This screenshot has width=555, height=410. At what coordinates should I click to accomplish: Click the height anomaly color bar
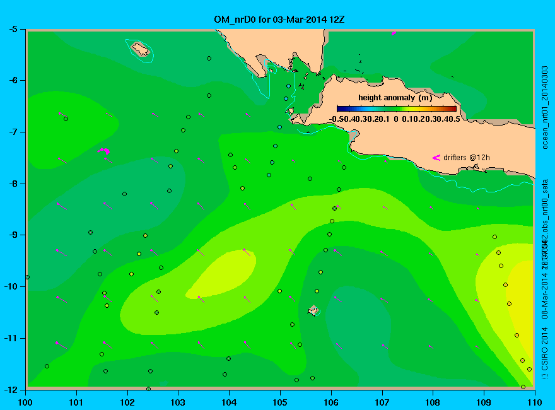(x=397, y=108)
